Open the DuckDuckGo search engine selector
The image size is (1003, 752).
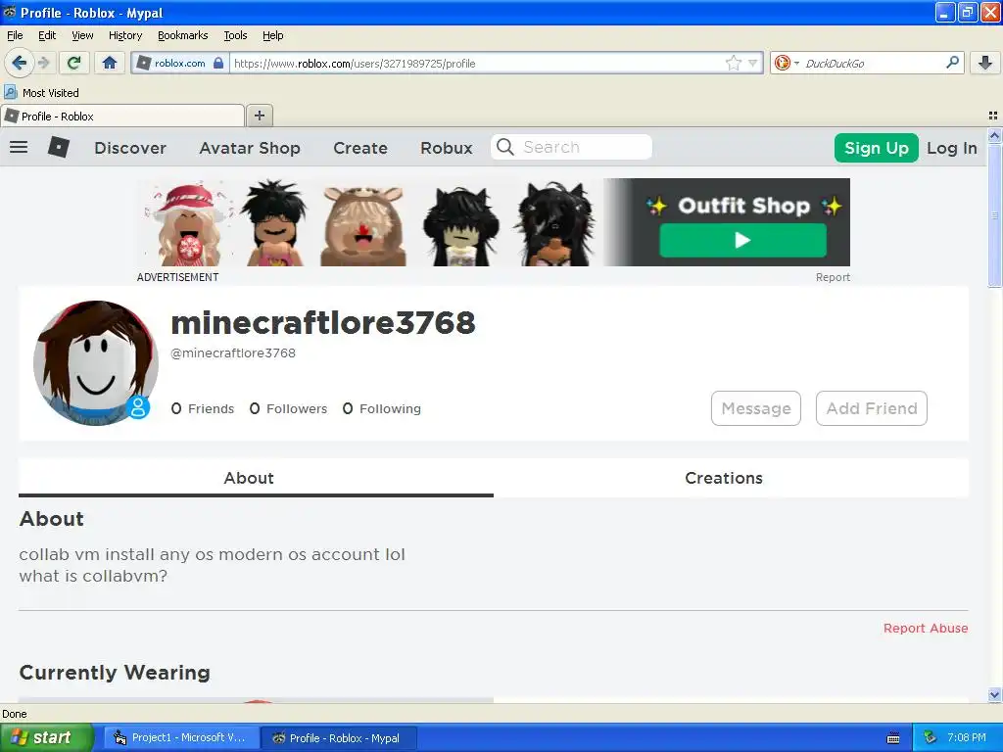pos(787,63)
